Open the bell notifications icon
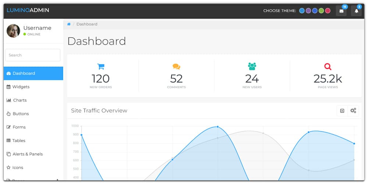 (x=356, y=11)
